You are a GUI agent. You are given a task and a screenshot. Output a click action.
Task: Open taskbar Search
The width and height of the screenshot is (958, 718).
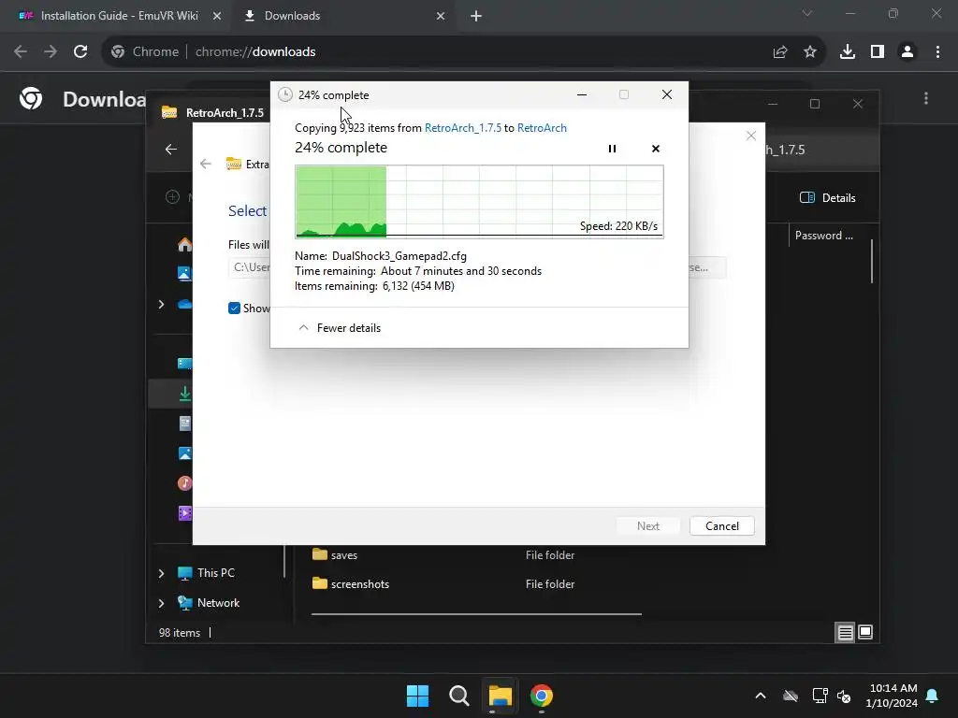[458, 696]
